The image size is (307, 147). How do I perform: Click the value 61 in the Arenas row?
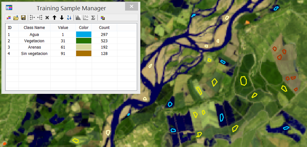tap(63, 47)
